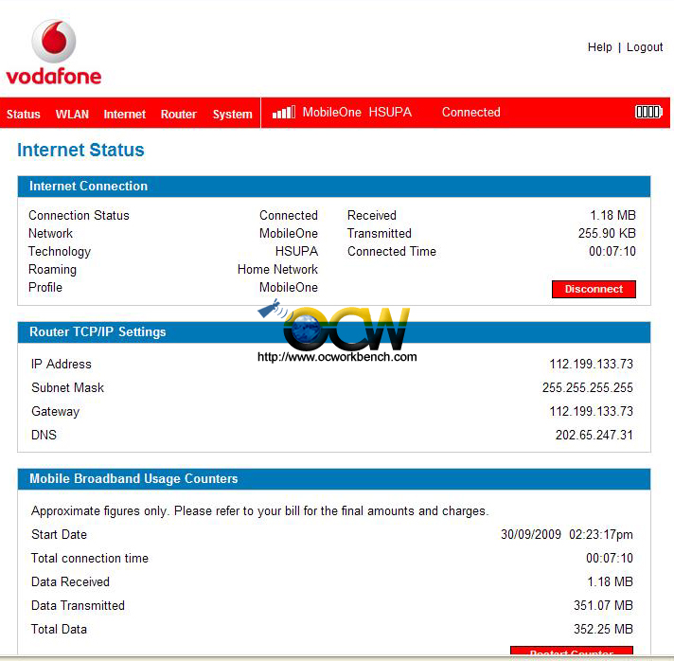Click the Total connection time label
The image size is (674, 661).
[x=89, y=558]
